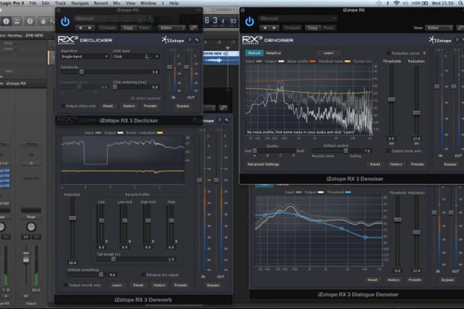Image resolution: width=464 pixels, height=309 pixels.
Task: Enable Output noise only in Denoiser
Action: click(x=388, y=151)
